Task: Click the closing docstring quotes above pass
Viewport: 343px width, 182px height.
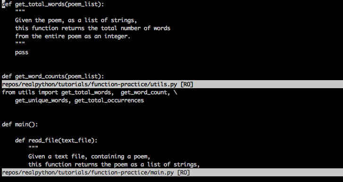Action: 20,43
